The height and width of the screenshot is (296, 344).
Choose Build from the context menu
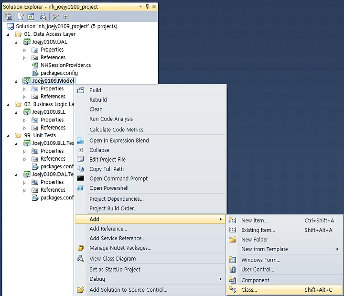[150, 90]
